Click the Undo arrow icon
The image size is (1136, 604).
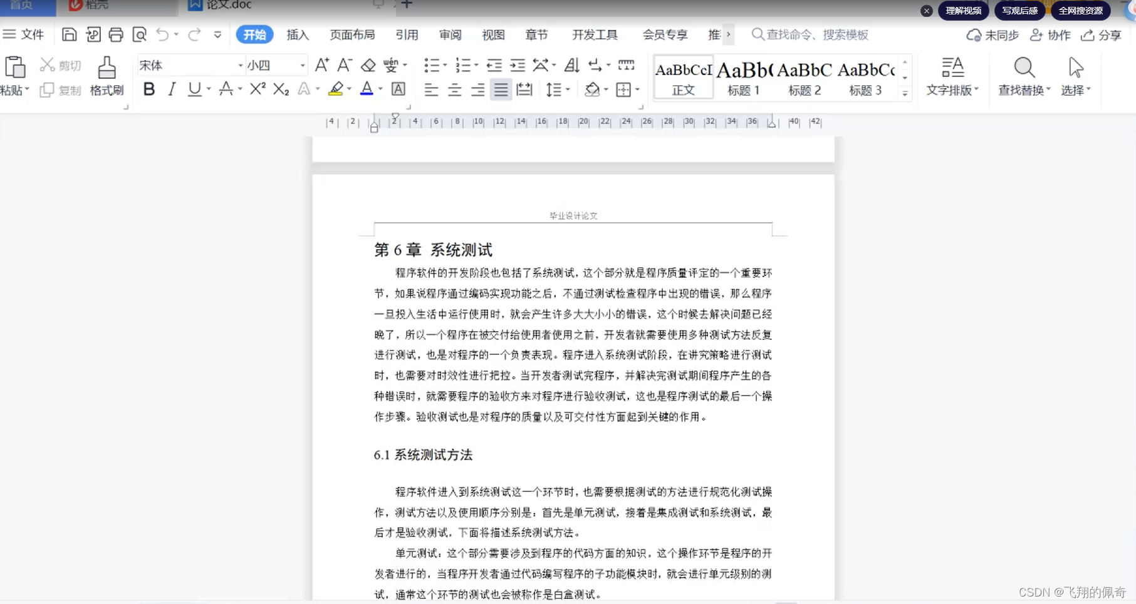click(162, 35)
